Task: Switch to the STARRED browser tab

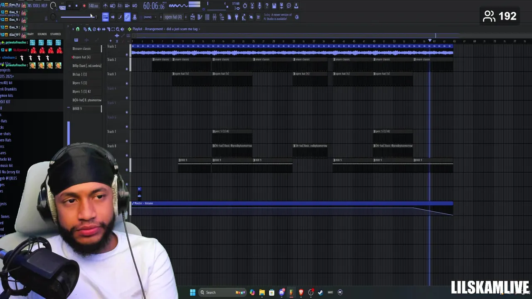Action: pyautogui.click(x=55, y=34)
